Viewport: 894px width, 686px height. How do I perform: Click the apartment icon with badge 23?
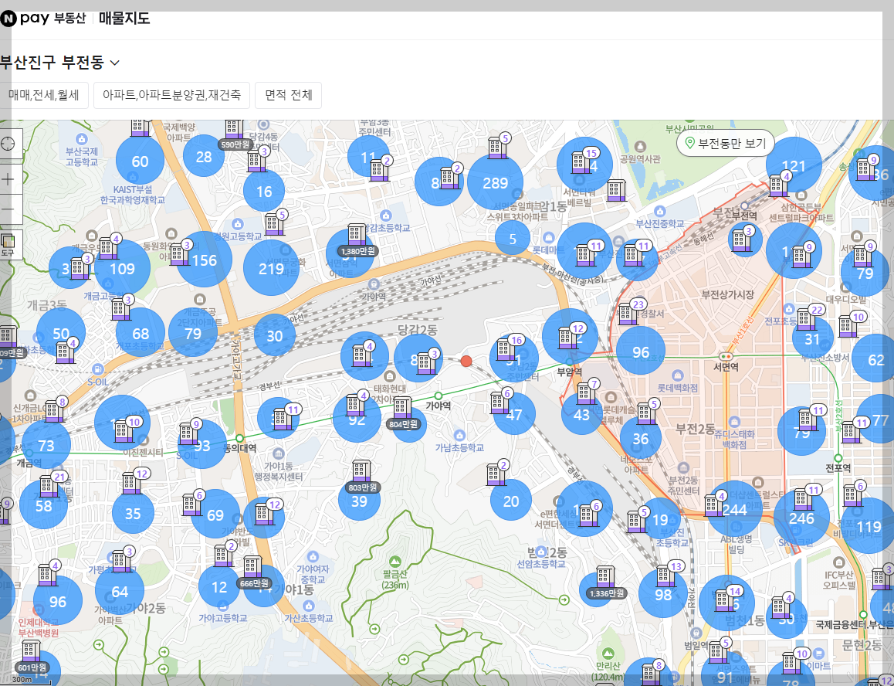point(629,312)
